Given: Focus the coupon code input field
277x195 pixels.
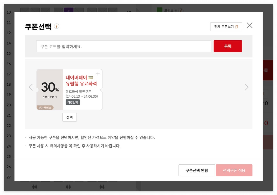Looking at the screenshot, I should pos(124,47).
